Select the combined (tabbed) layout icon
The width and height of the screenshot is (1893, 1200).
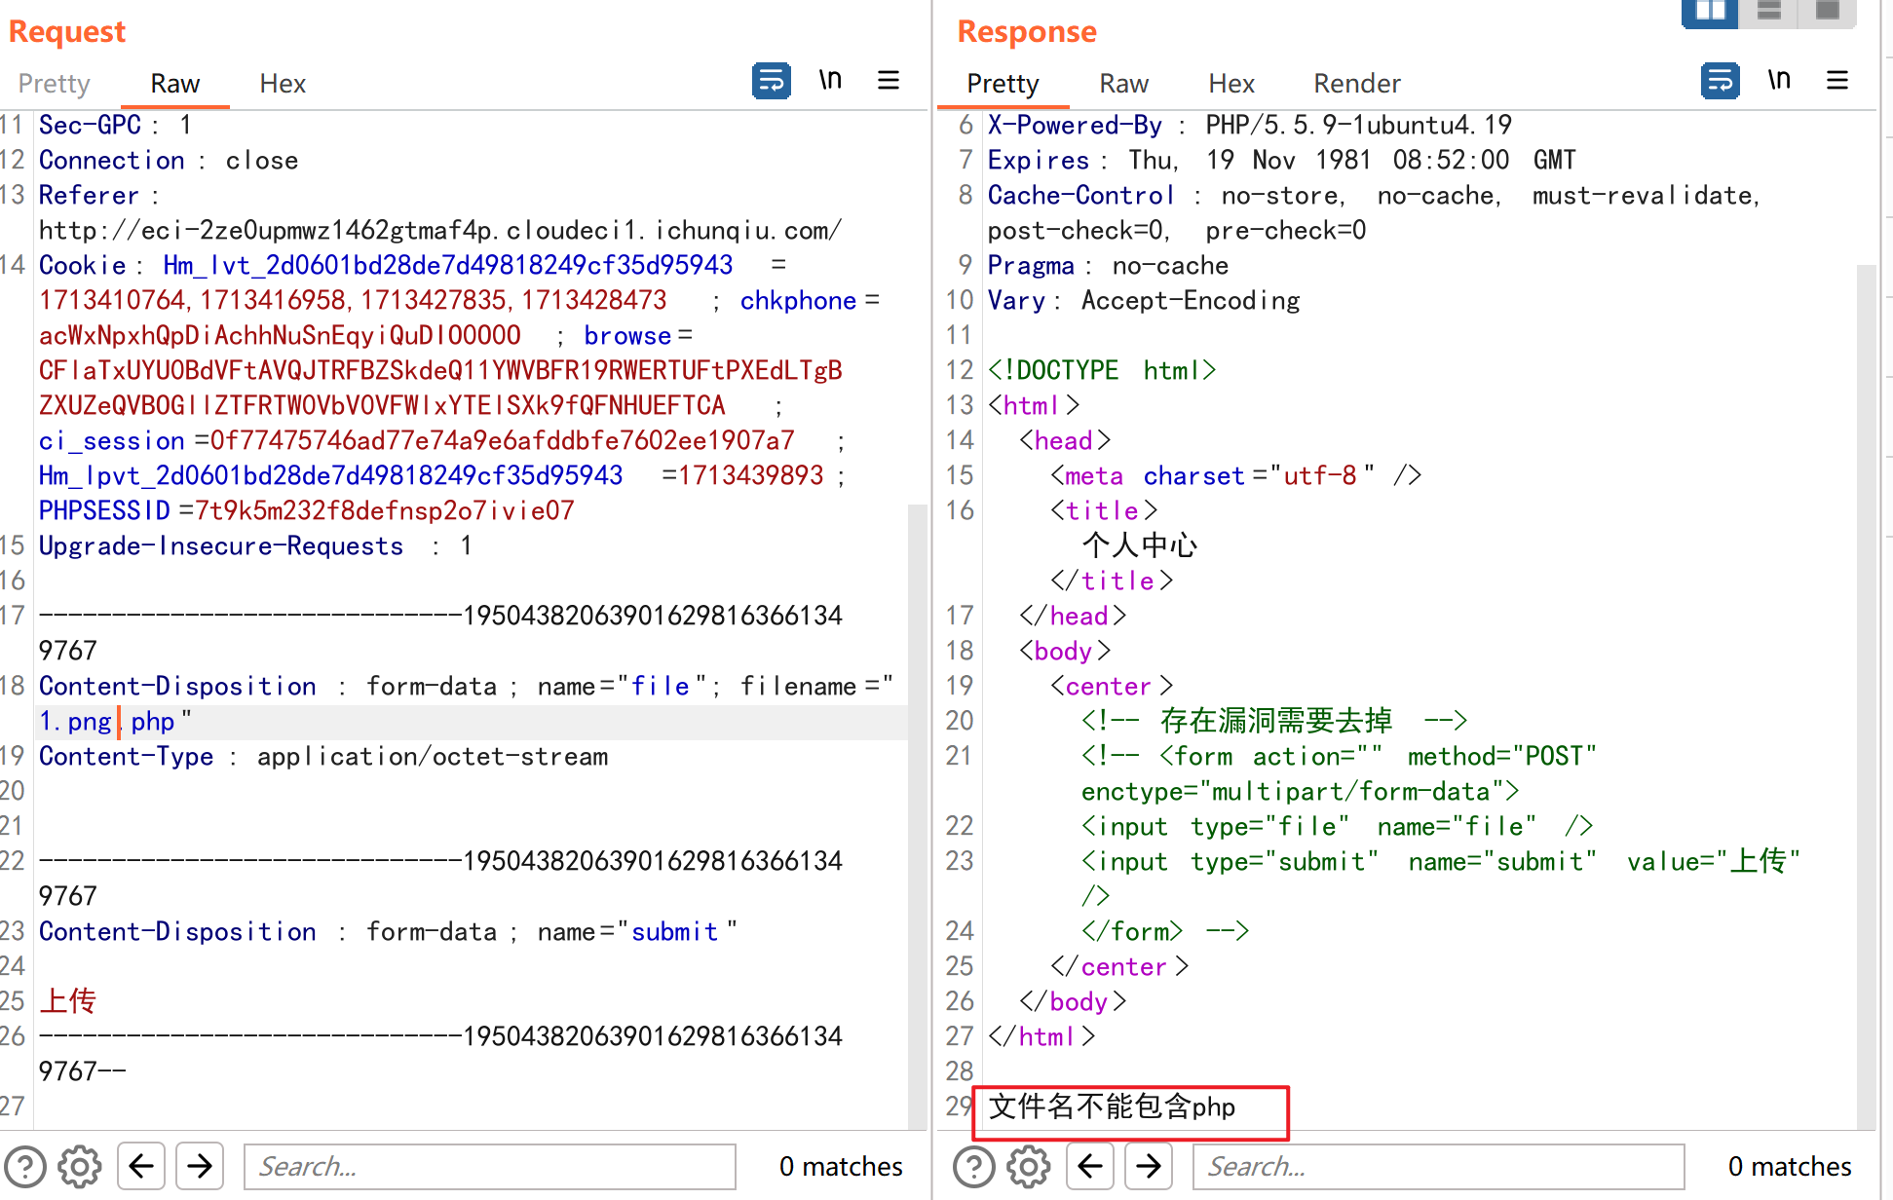pyautogui.click(x=1827, y=12)
